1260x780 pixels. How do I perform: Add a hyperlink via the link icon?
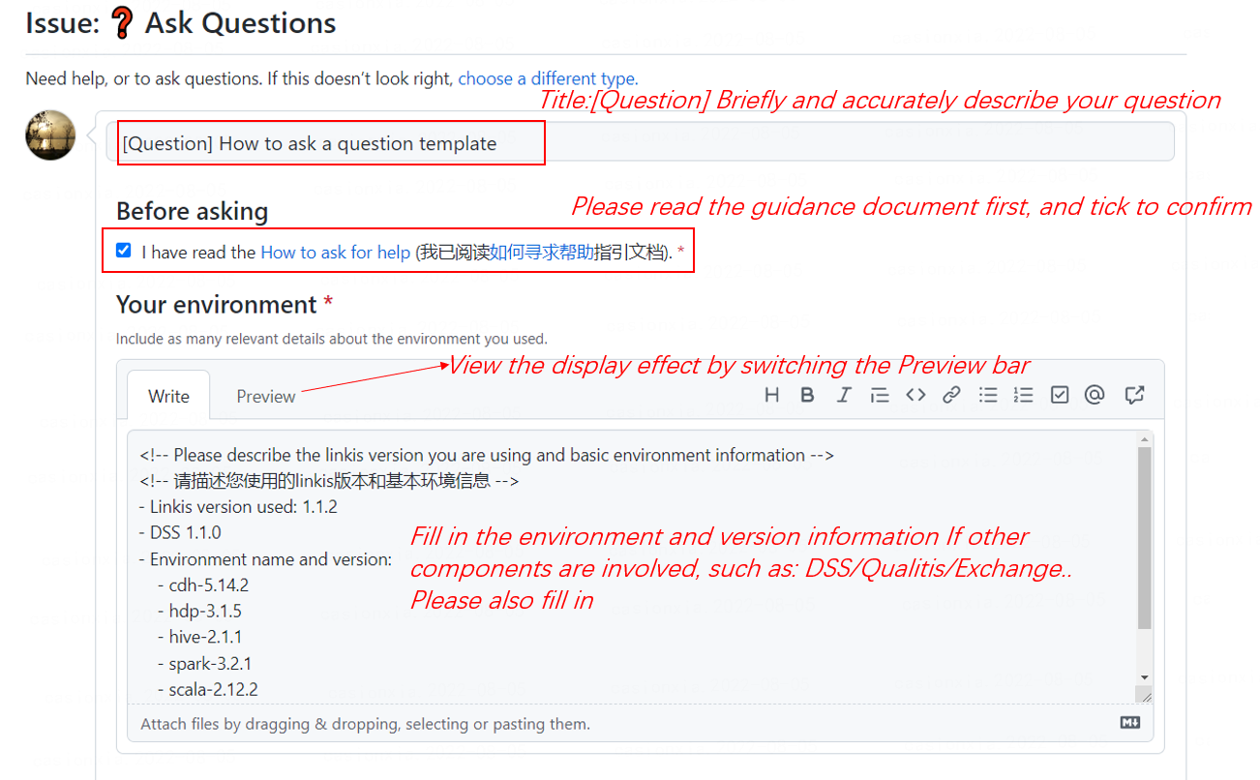pyautogui.click(x=951, y=395)
